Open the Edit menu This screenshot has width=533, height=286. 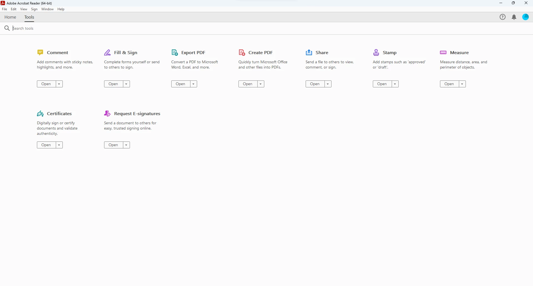click(14, 9)
